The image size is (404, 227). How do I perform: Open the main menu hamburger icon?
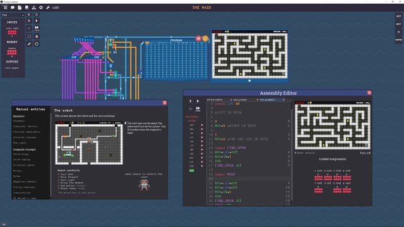coord(6,8)
